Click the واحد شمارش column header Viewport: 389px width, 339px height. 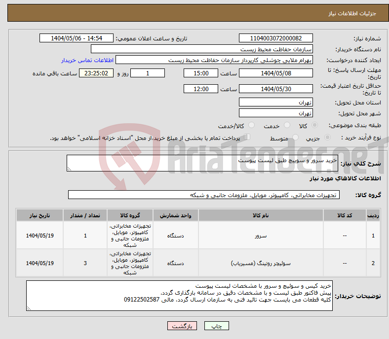175,215
